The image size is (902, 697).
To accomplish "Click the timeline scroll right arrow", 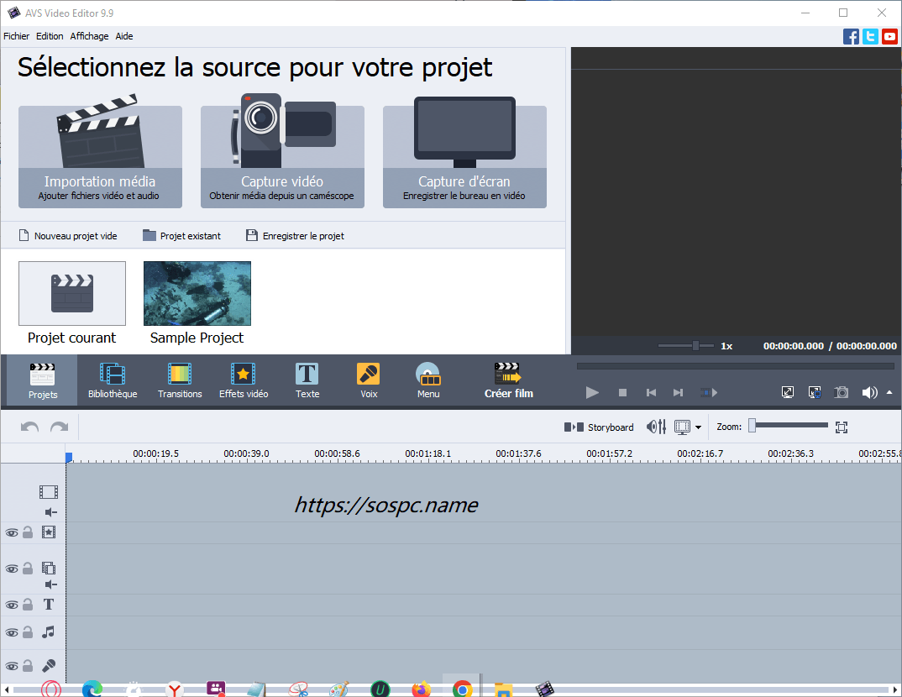I will [895, 689].
